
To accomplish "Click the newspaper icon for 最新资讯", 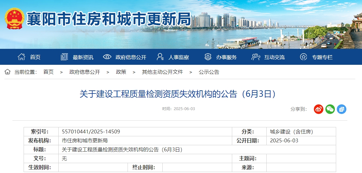I will [x=64, y=57].
